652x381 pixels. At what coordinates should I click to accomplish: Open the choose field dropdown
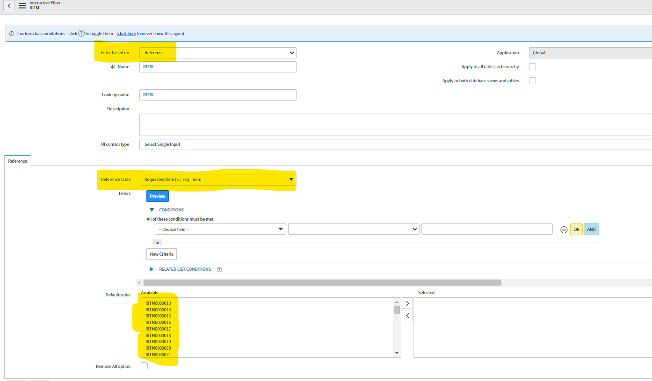tap(220, 230)
